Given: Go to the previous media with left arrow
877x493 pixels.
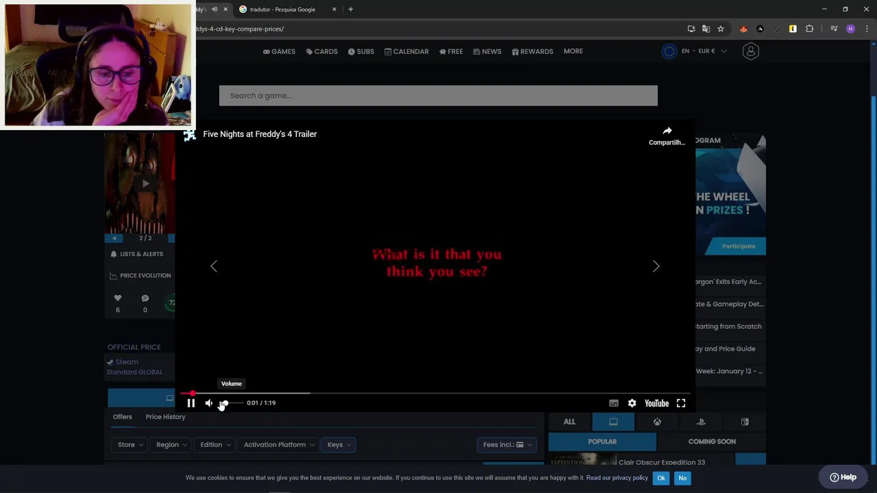Looking at the screenshot, I should tap(214, 266).
